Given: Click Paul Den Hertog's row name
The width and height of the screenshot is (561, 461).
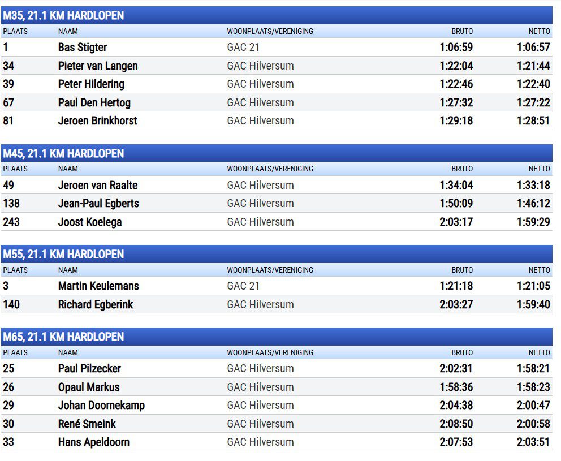Looking at the screenshot, I should [94, 102].
